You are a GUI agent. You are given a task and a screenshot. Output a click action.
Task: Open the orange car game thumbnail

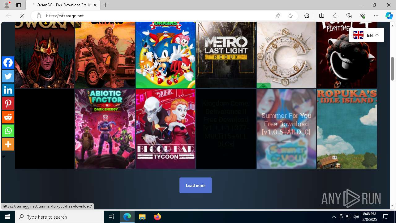pos(105,55)
